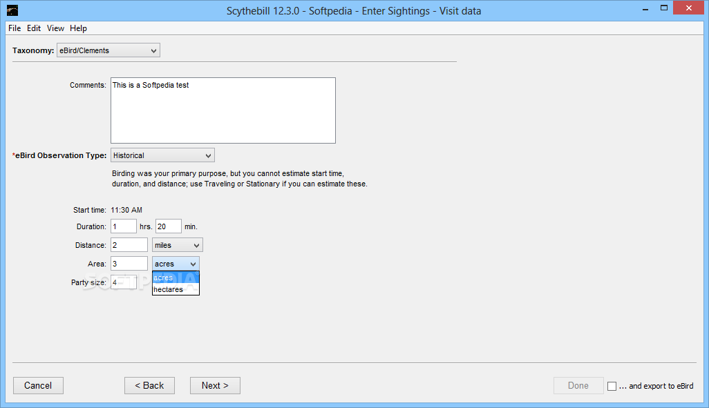
Task: Enable the export to eBird checkbox
Action: tap(612, 386)
